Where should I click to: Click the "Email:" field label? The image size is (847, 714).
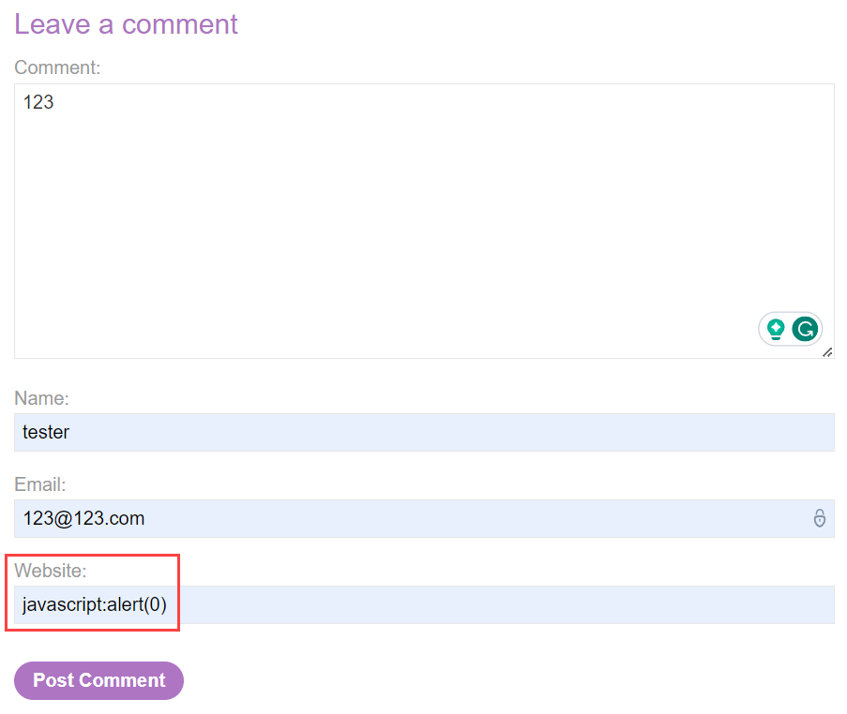pos(40,484)
